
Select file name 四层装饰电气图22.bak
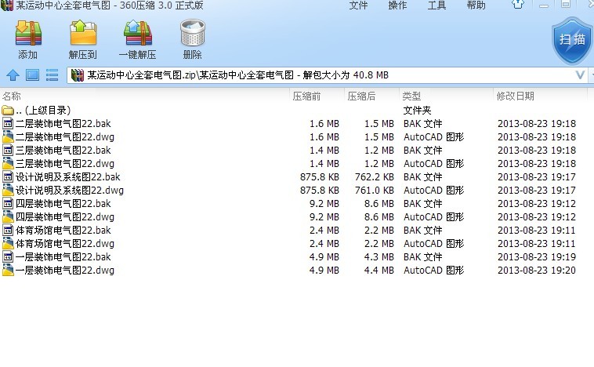63,204
